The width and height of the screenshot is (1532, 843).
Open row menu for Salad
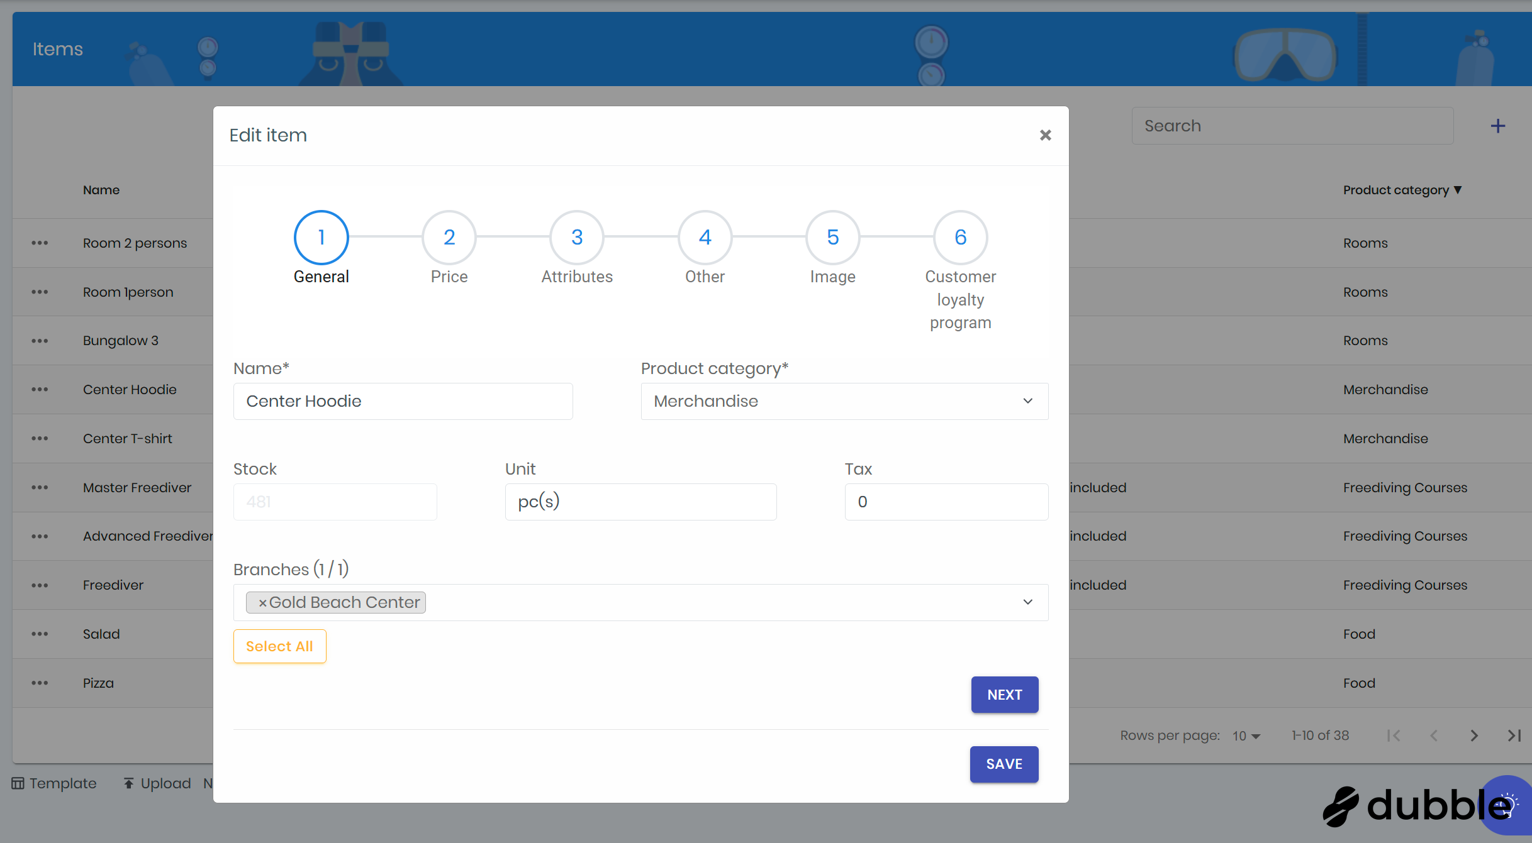tap(40, 634)
